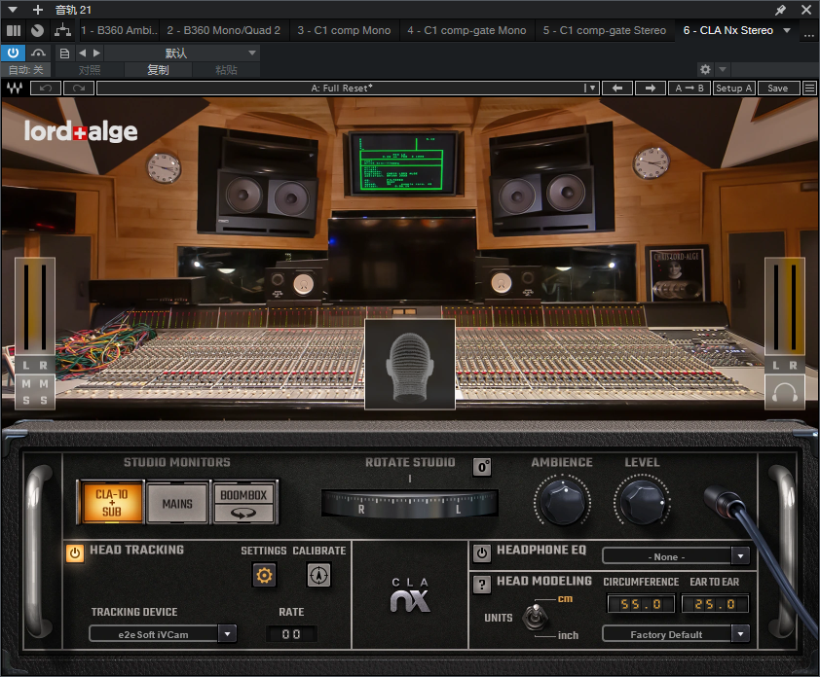
Task: Switch to the 5 - C1 comp-gate Stereo tab
Action: click(x=604, y=30)
